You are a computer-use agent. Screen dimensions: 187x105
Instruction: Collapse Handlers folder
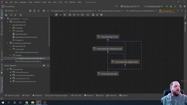pos(10,55)
